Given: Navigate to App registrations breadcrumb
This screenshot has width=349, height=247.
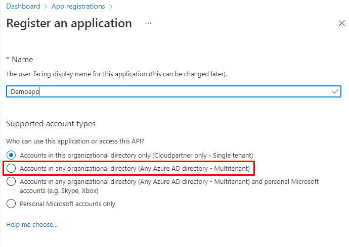Looking at the screenshot, I should click(78, 7).
